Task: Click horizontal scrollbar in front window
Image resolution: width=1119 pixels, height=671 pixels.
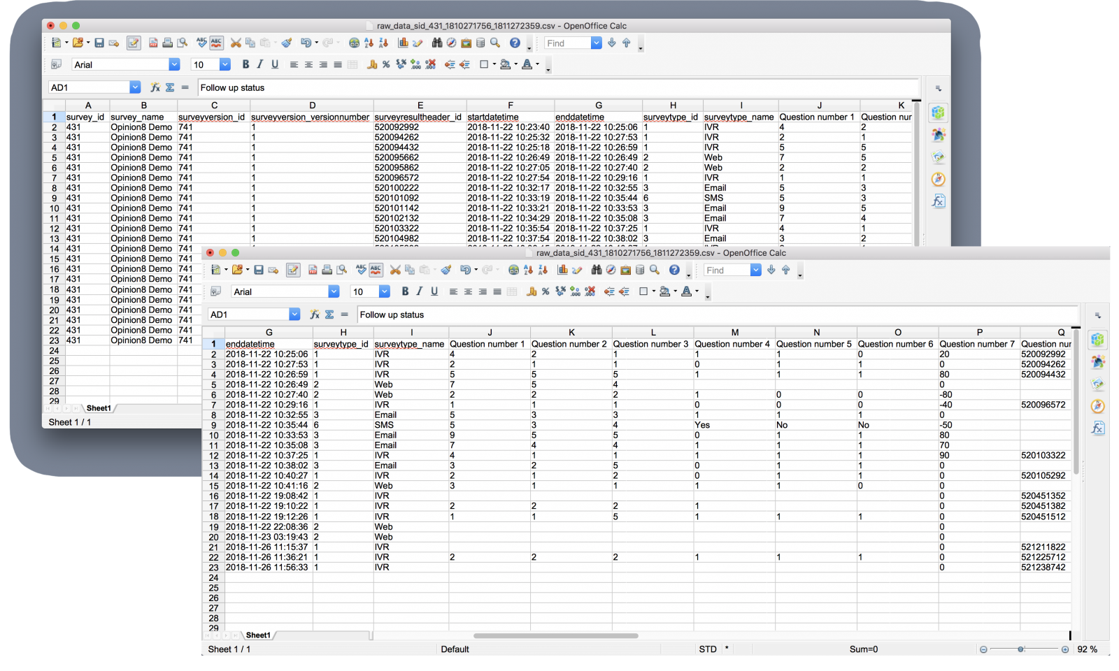Action: tap(556, 636)
